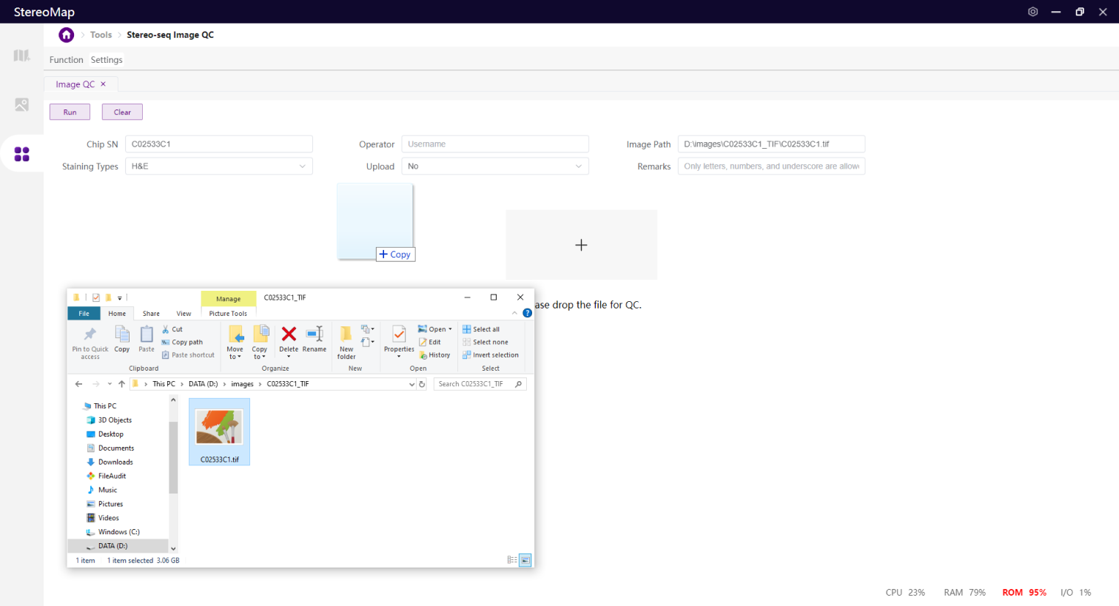
Task: Open StereoMap settings gear in title bar
Action: pos(1032,12)
